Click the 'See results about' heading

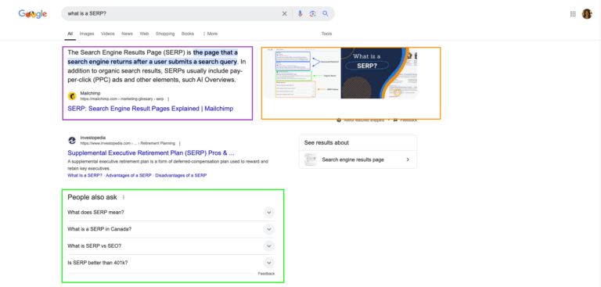326,142
